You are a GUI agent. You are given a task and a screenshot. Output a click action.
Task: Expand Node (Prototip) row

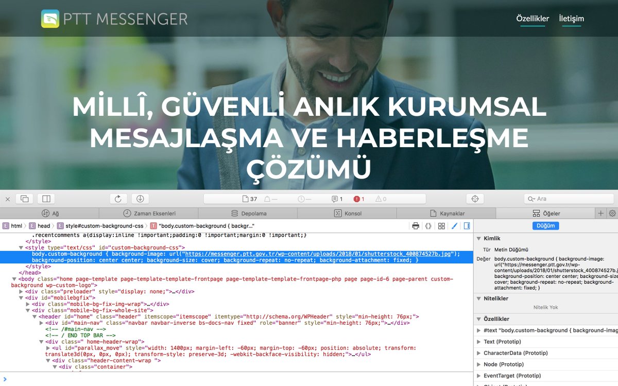[478, 364]
